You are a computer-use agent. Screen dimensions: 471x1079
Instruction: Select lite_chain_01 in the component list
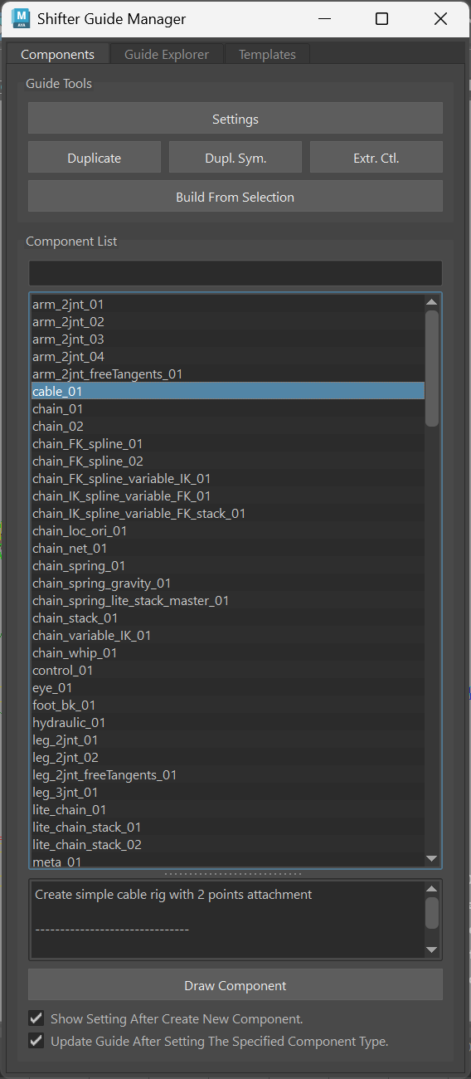[227, 810]
